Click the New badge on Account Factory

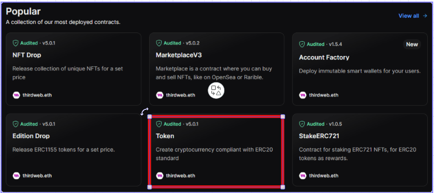click(x=412, y=44)
